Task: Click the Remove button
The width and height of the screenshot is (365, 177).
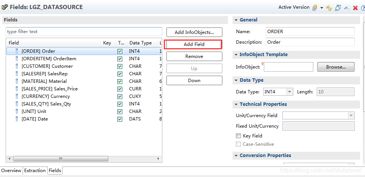Action: pyautogui.click(x=194, y=56)
